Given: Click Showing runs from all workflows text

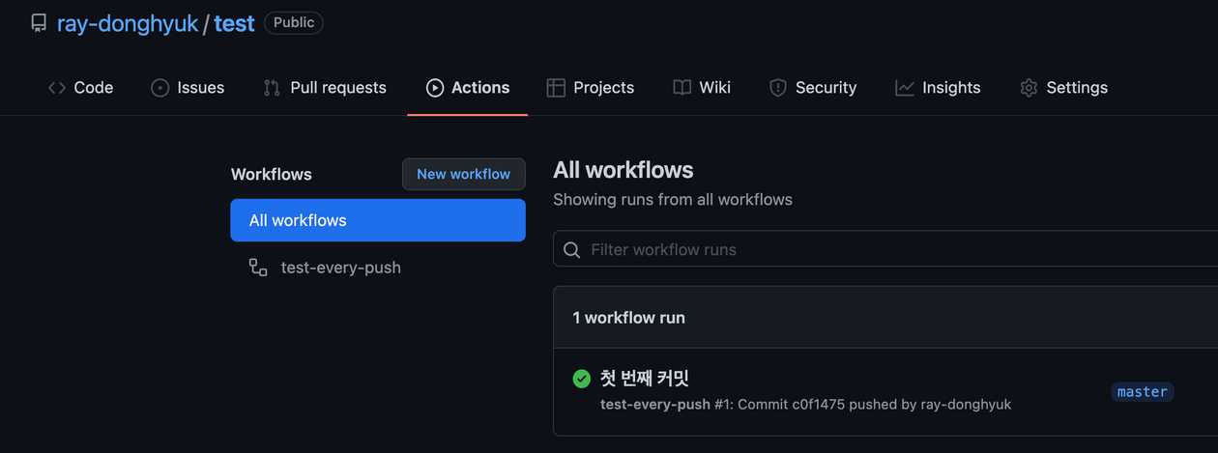Looking at the screenshot, I should [x=673, y=200].
